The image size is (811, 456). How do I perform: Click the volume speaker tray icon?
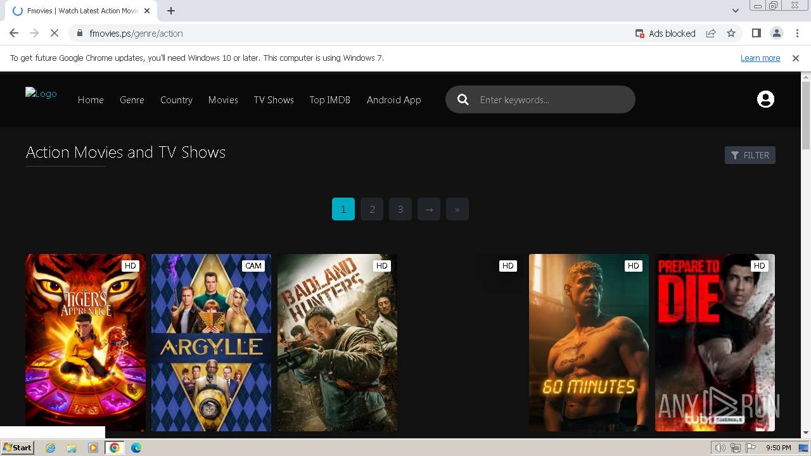click(x=720, y=448)
